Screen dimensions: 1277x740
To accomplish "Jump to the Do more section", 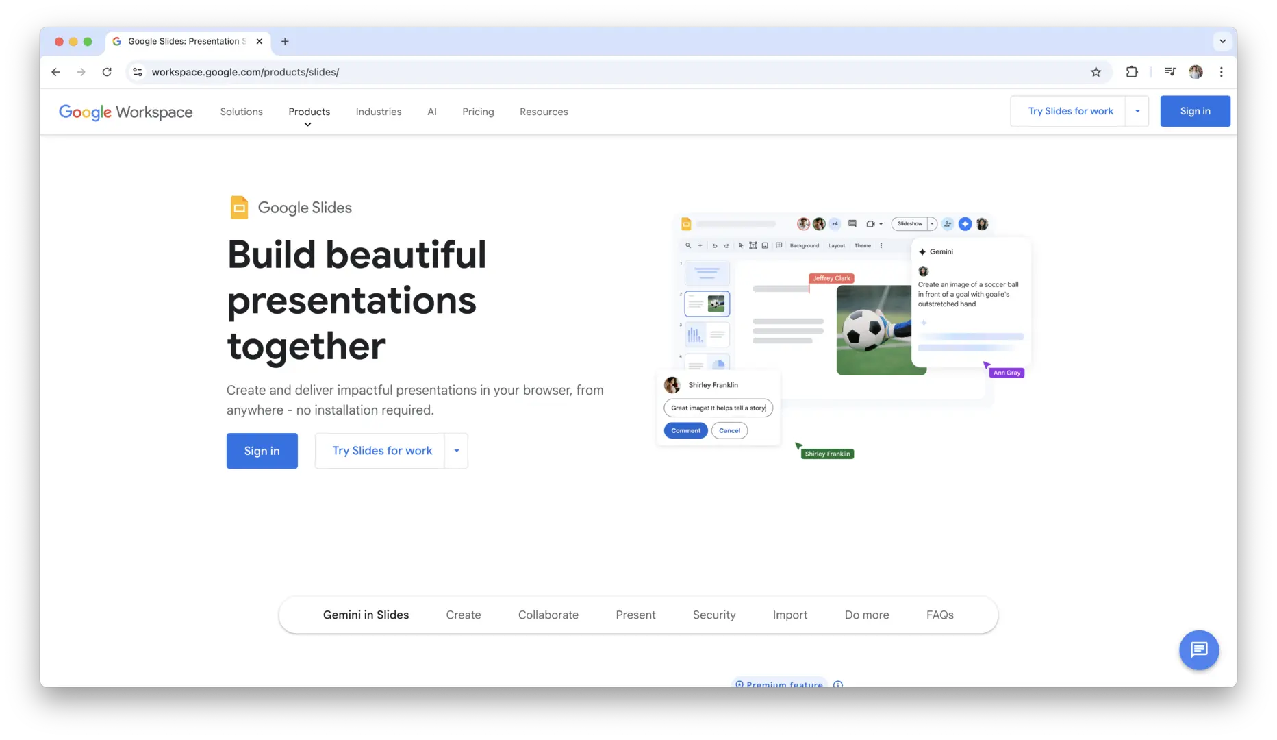I will pyautogui.click(x=867, y=615).
